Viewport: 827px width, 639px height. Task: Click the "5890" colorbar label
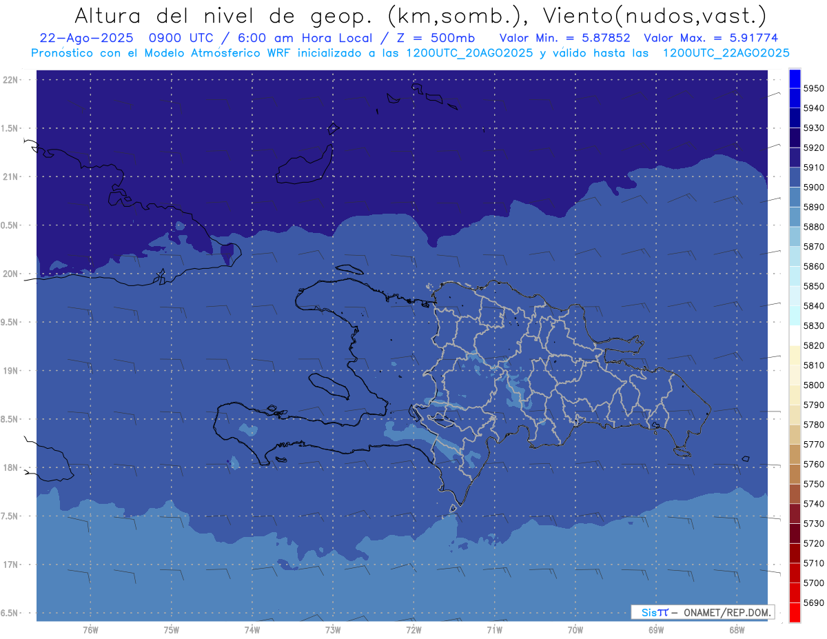(x=813, y=207)
